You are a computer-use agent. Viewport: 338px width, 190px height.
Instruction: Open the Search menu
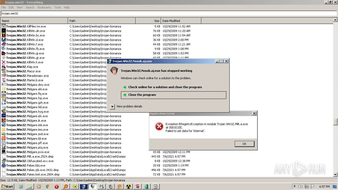[x=30, y=7]
